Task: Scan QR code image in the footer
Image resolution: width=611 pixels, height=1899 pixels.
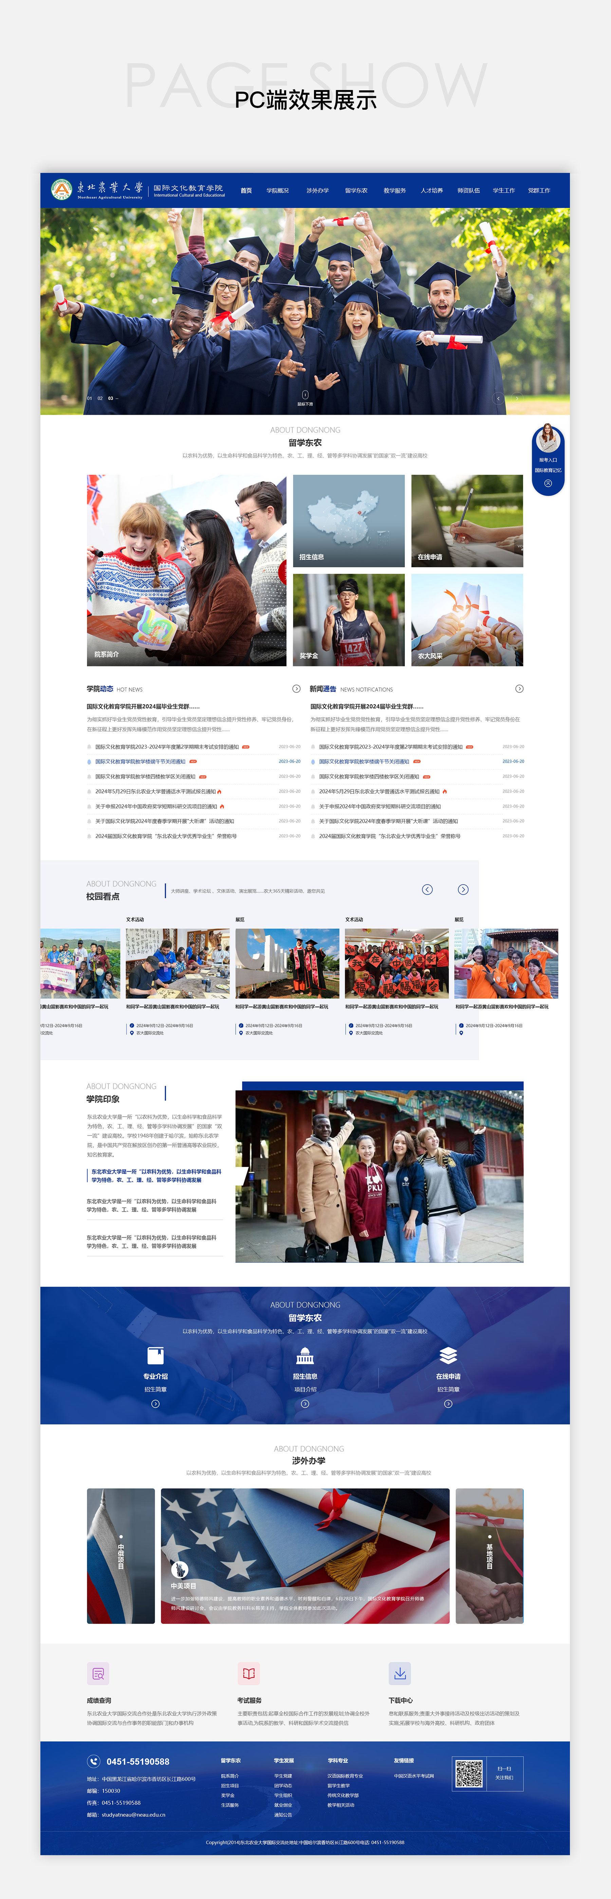Action: click(469, 1773)
